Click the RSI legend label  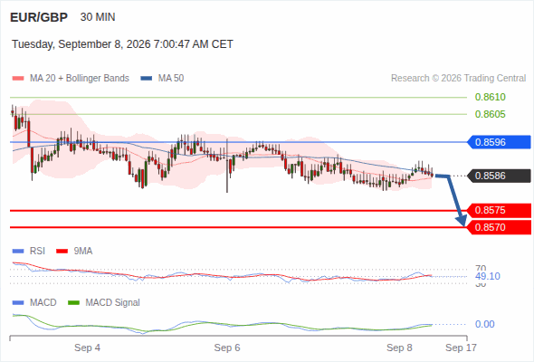point(37,252)
